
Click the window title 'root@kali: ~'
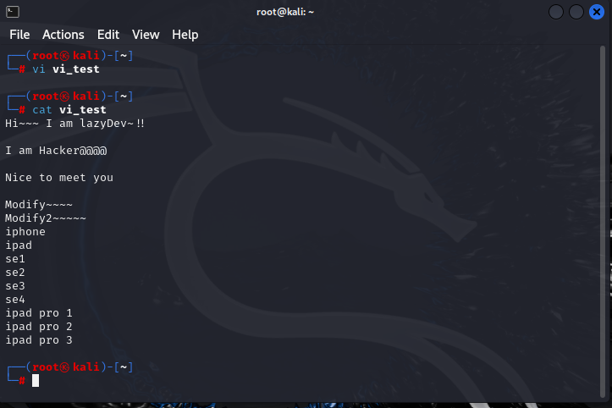pos(285,12)
